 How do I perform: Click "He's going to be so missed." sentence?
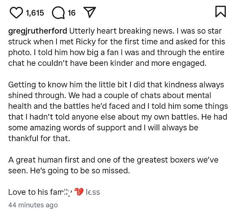click(x=80, y=171)
